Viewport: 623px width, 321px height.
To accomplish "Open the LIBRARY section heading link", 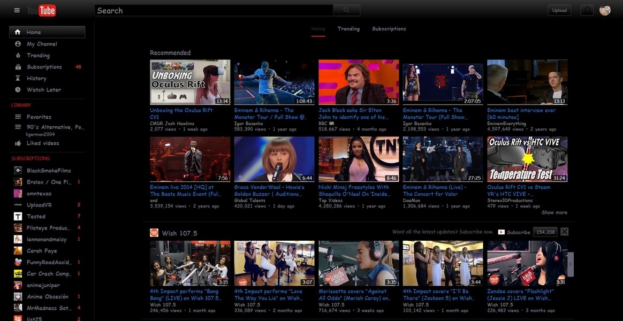I will pyautogui.click(x=21, y=105).
